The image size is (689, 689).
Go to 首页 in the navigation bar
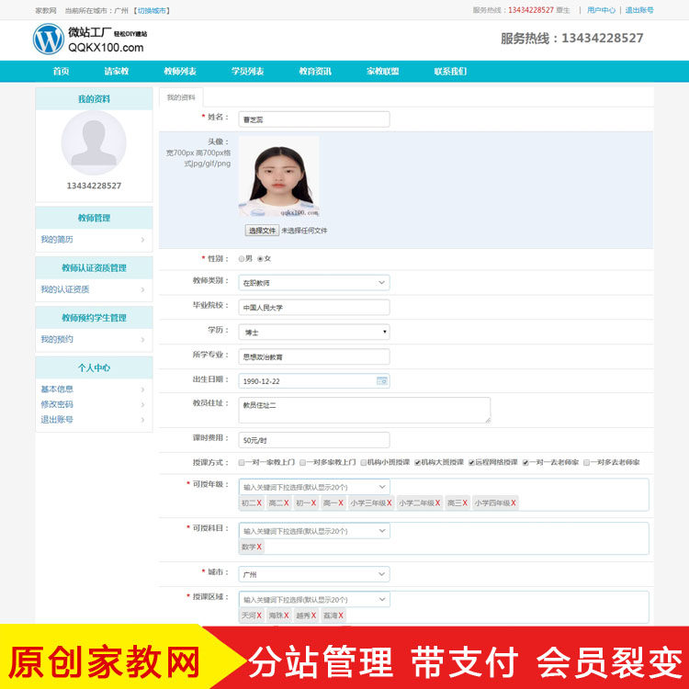pos(61,71)
